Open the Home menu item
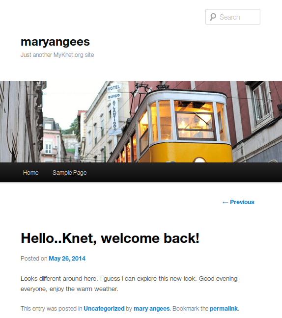The width and height of the screenshot is (282, 318). pos(31,173)
